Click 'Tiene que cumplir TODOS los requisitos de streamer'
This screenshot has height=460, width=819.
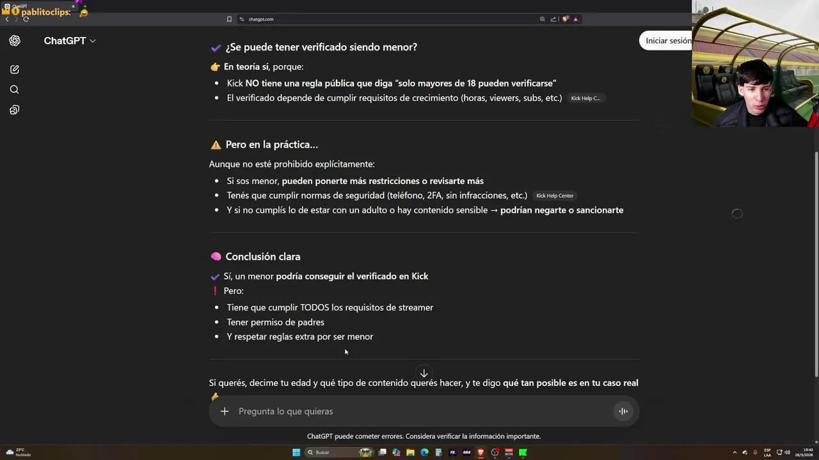(330, 307)
